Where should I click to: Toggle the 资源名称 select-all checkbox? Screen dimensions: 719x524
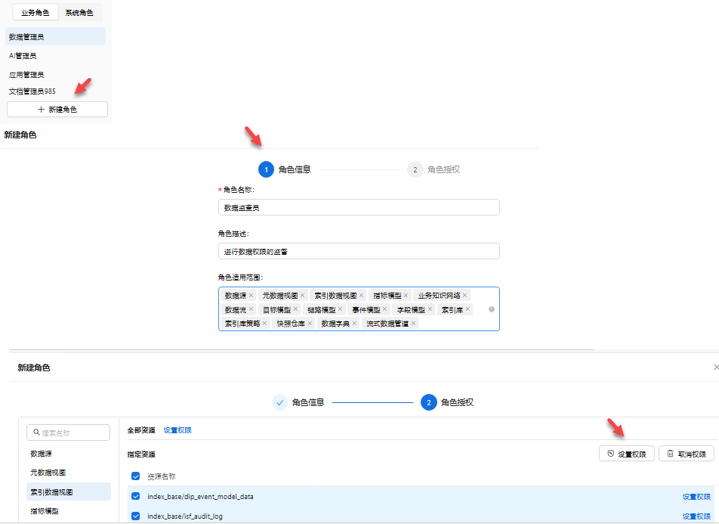click(x=136, y=476)
